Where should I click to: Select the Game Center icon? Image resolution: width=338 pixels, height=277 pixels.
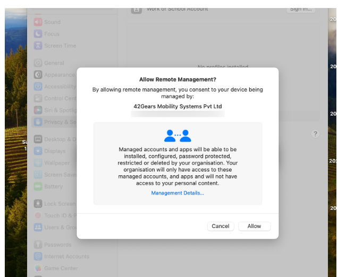click(38, 268)
